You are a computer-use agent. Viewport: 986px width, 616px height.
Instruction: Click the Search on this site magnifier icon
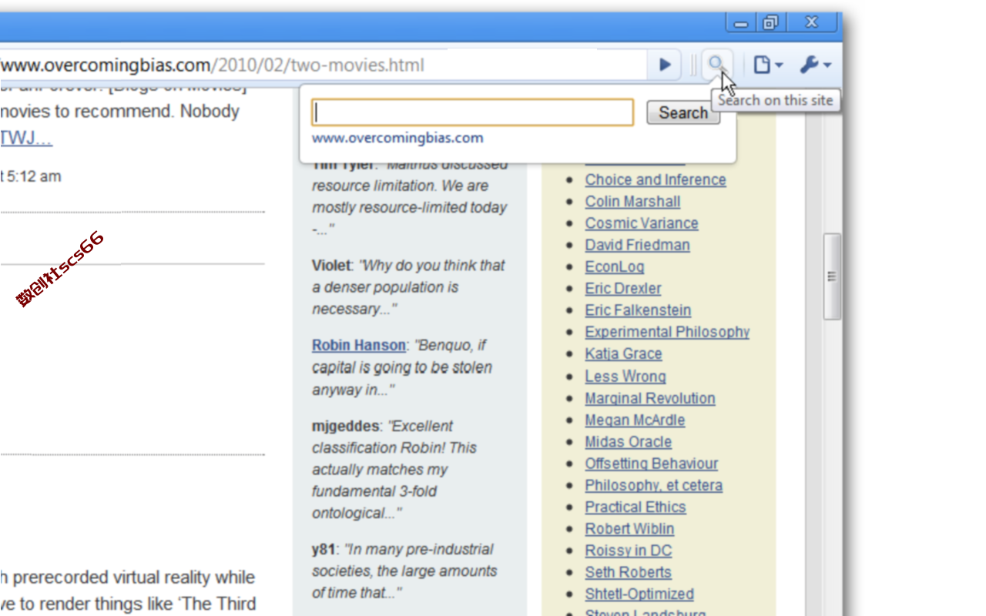[x=717, y=65]
